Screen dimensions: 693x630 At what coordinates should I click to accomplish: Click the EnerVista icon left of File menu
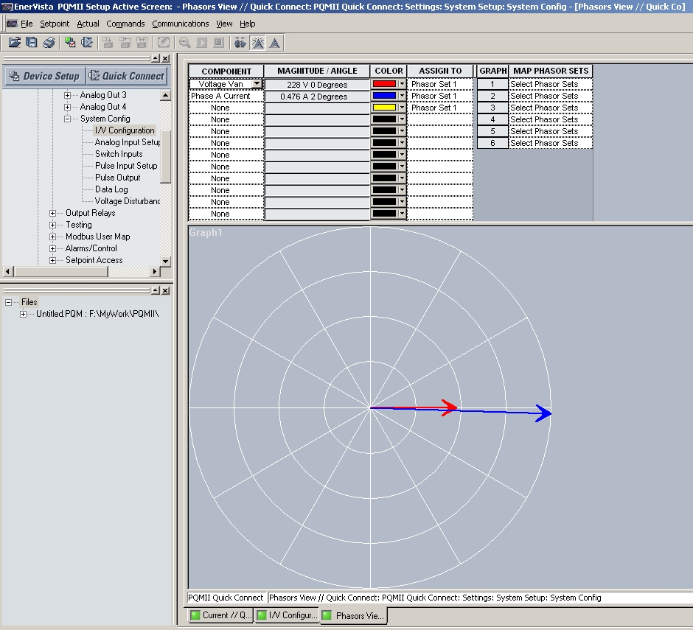(12, 24)
